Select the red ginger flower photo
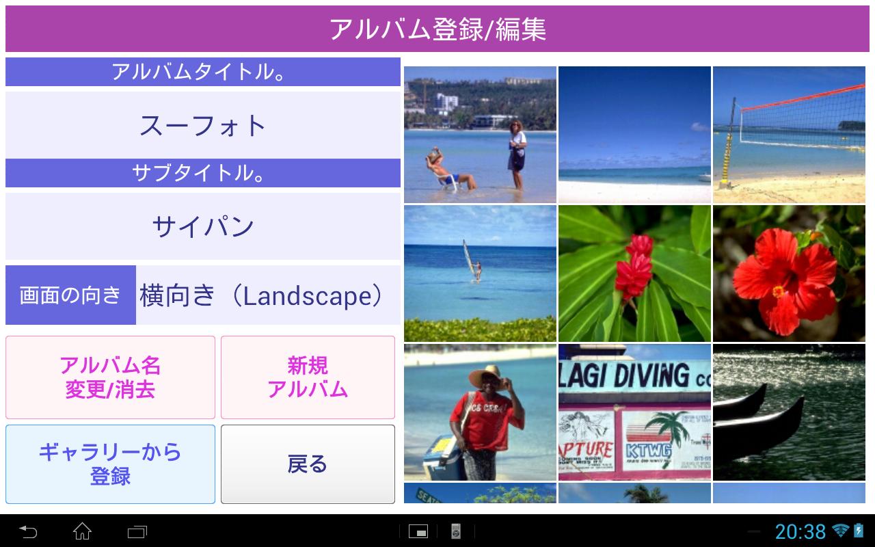This screenshot has width=875, height=547. [x=634, y=273]
